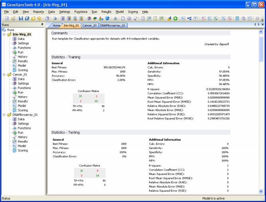Click the broom clean-up toolbar icon

pos(169,18)
